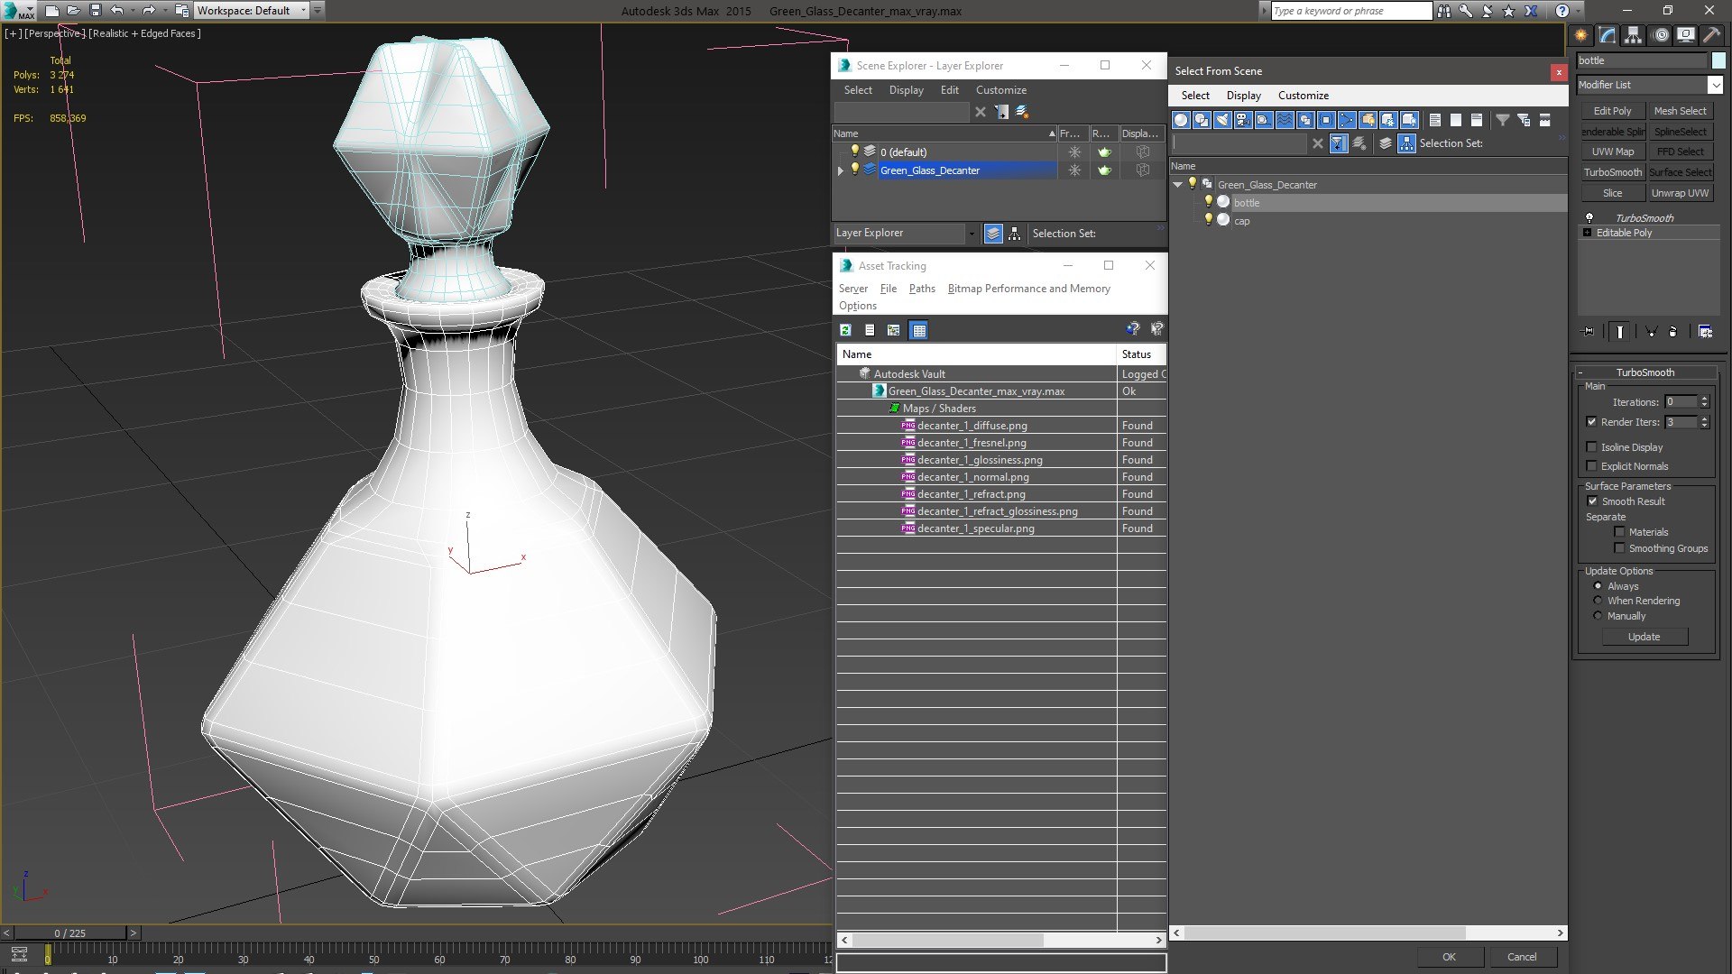Click Configure Modifier Sets icon
1732x974 pixels.
(1705, 332)
